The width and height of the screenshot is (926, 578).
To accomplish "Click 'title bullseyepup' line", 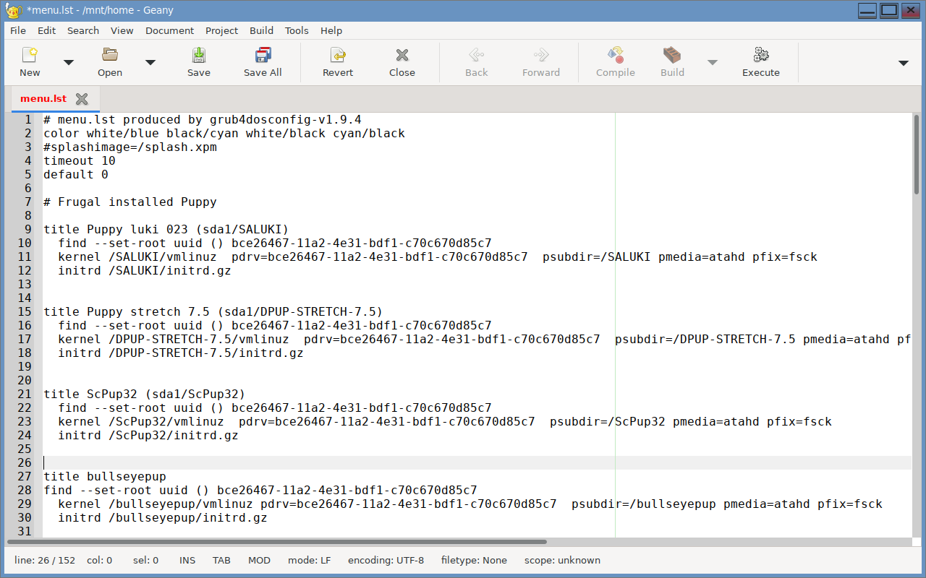I will pyautogui.click(x=105, y=476).
